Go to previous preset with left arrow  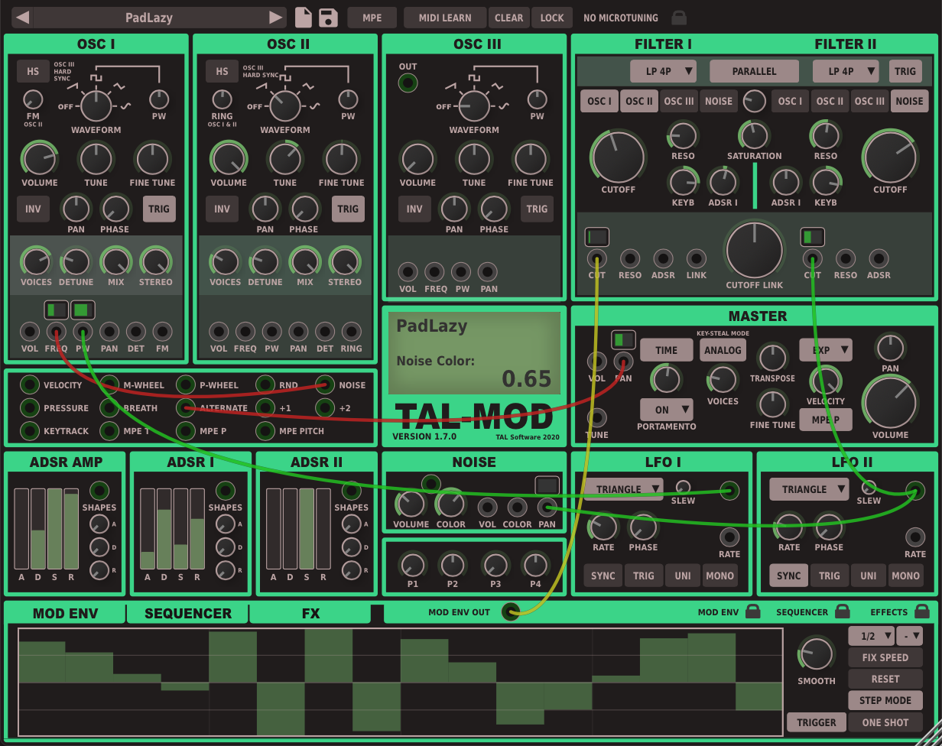tap(23, 18)
